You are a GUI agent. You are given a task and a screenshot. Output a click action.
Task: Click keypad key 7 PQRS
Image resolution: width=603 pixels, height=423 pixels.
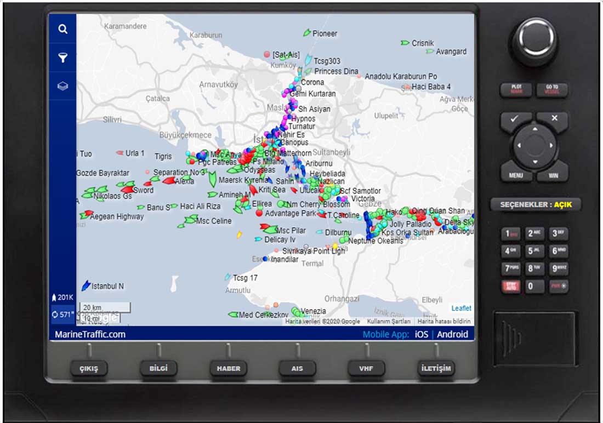[x=511, y=268]
